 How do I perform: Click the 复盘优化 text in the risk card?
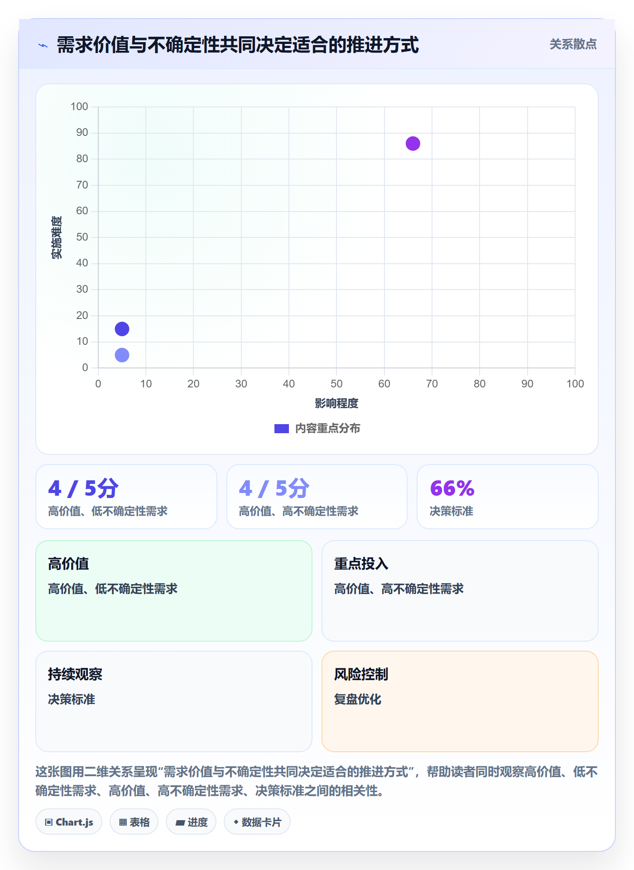[358, 699]
